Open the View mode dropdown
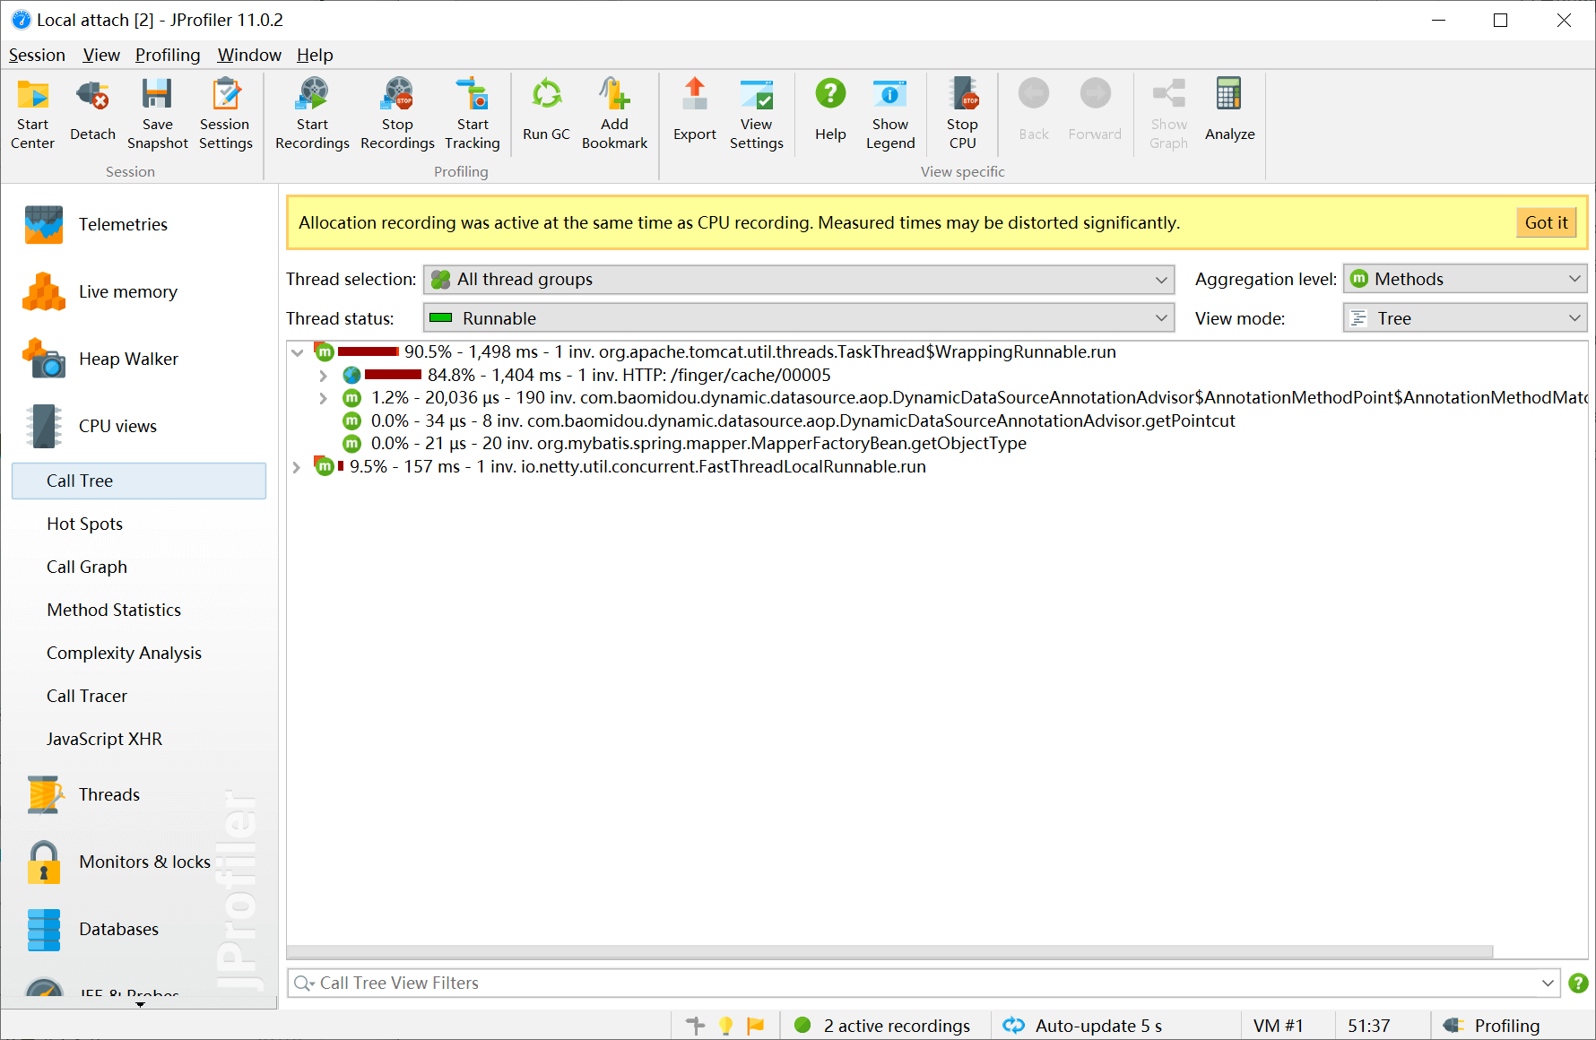The height and width of the screenshot is (1040, 1596). [1465, 318]
